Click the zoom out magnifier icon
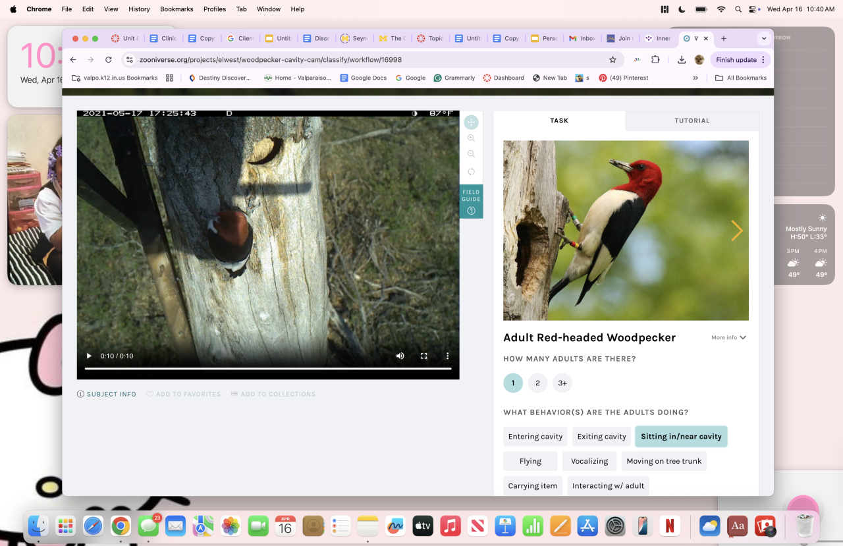This screenshot has height=546, width=843. [471, 154]
